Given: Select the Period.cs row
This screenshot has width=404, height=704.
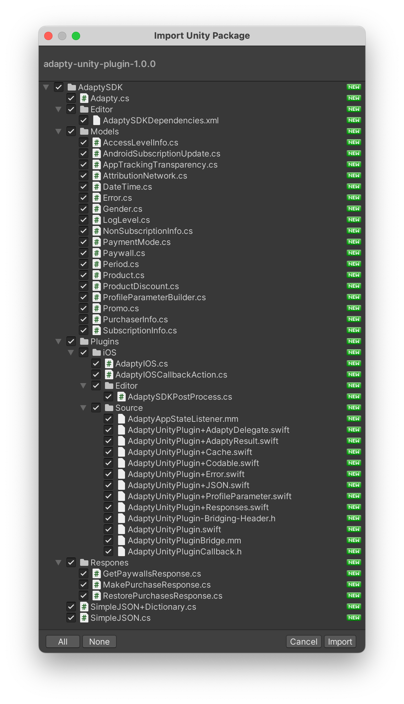Looking at the screenshot, I should click(x=202, y=264).
